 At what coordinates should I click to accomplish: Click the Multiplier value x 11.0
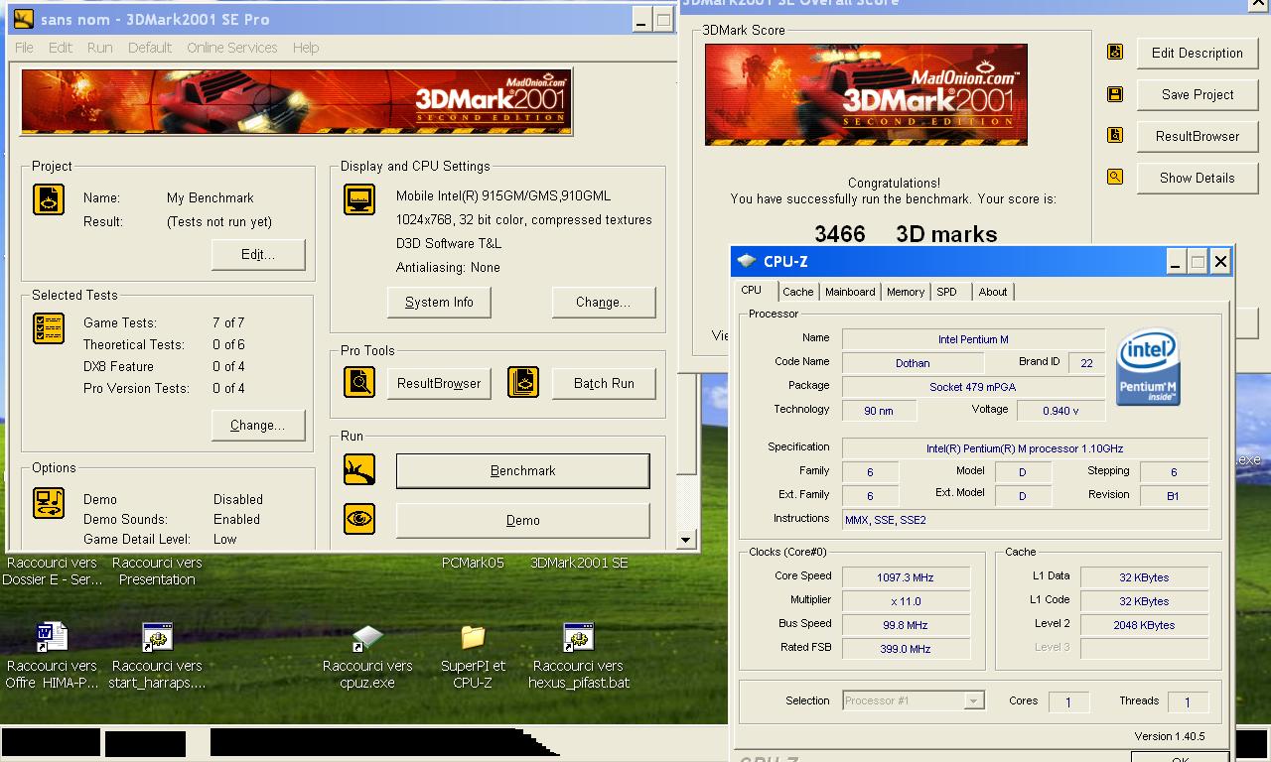point(906,601)
